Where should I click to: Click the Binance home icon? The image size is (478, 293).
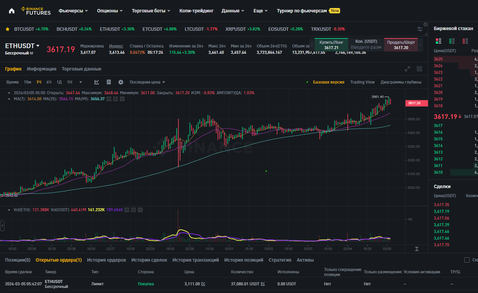pos(12,11)
